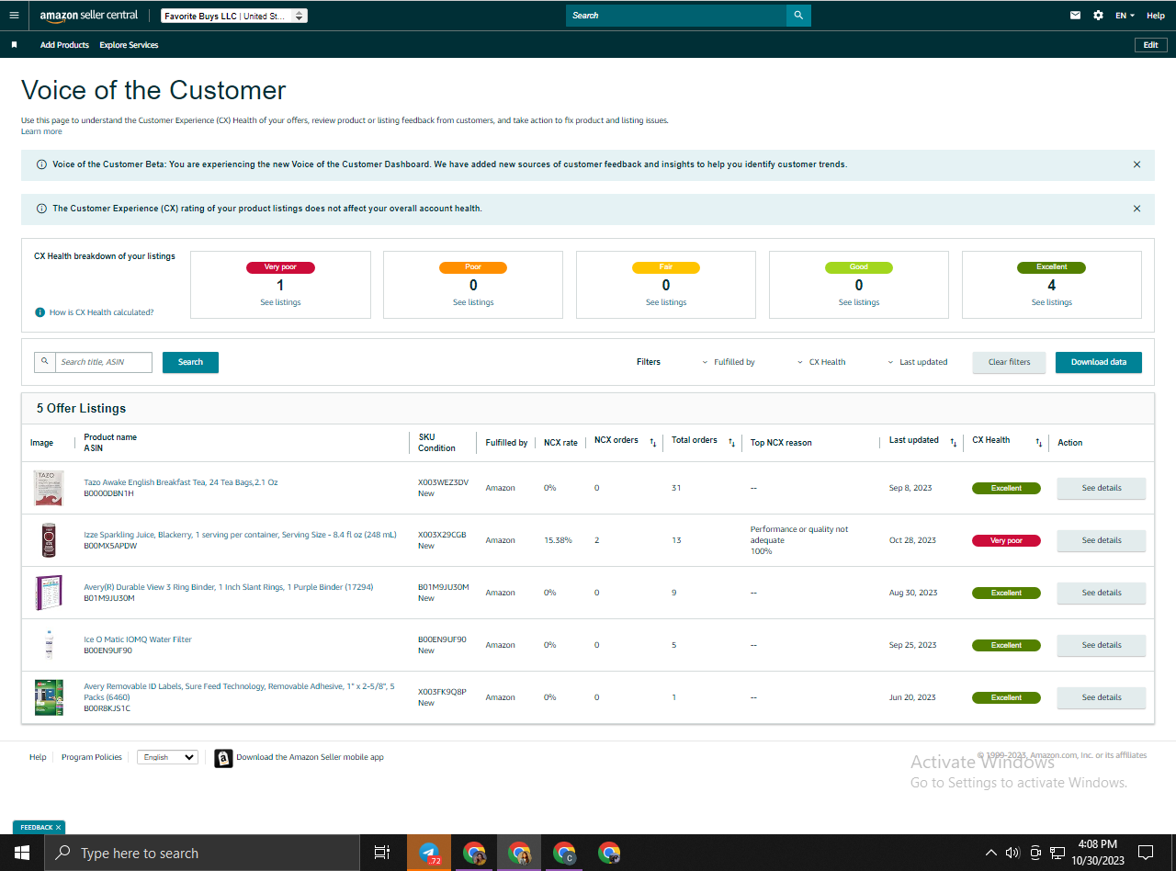Open the EN language dropdown
Viewport: 1176px width, 871px height.
point(1125,16)
